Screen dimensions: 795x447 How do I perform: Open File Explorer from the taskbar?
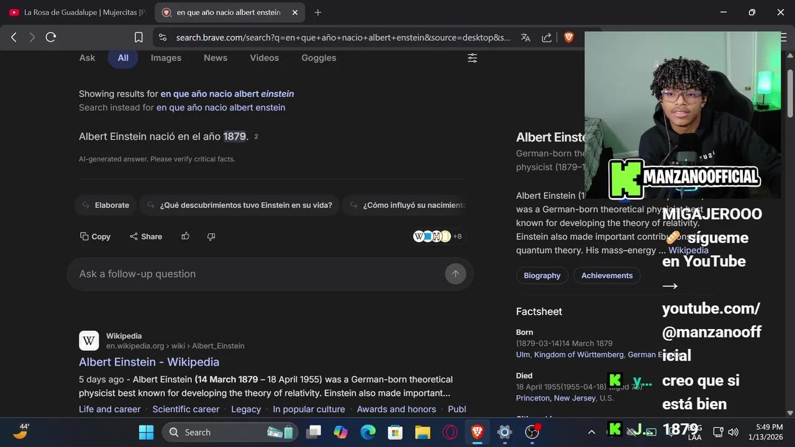pyautogui.click(x=422, y=432)
